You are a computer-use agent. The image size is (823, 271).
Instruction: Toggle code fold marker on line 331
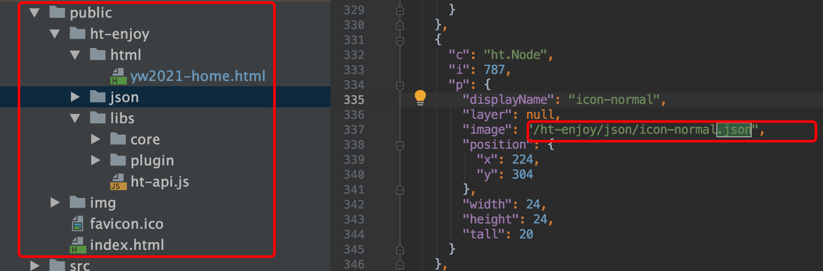[x=400, y=40]
